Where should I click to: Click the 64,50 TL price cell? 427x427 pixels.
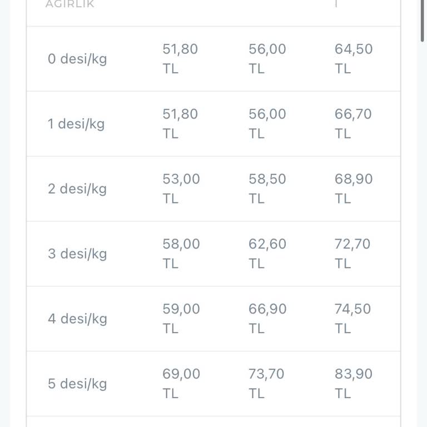pyautogui.click(x=354, y=59)
